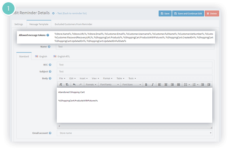Increase indent in body editor
230x150 pixels.
[209, 85]
